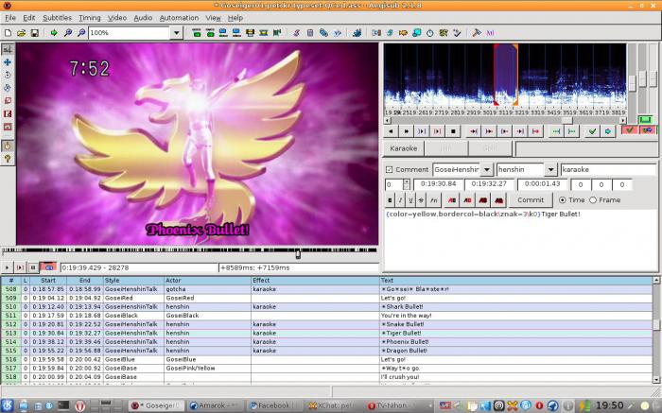The height and width of the screenshot is (413, 662).
Task: Click the zoom out magnifier icon
Action: pos(81,32)
